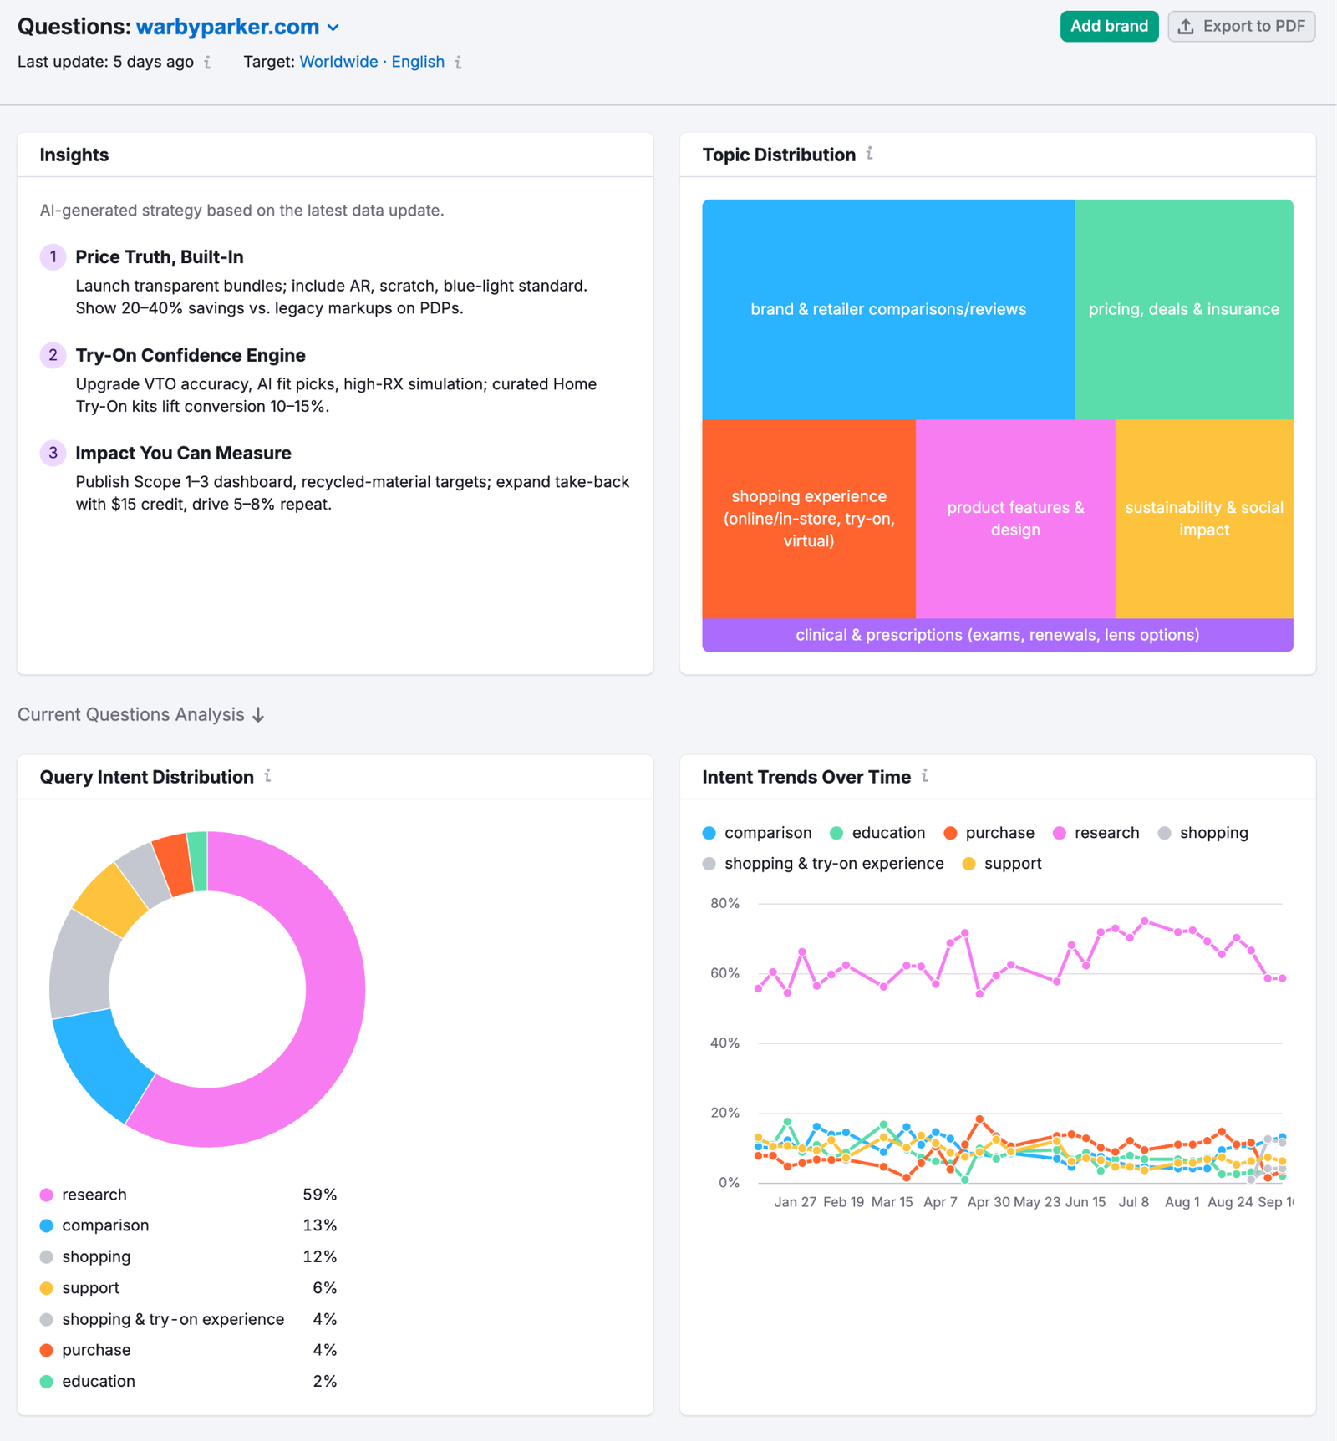Click the info icon beside Query Intent Distribution
The height and width of the screenshot is (1441, 1337).
(x=267, y=776)
